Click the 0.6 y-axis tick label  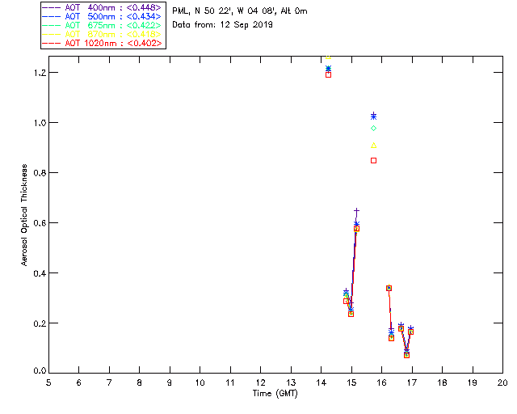40,223
